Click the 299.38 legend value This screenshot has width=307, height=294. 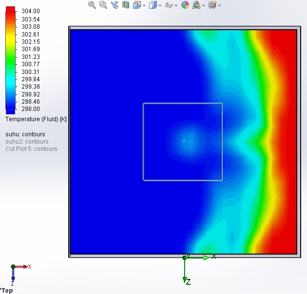31,87
